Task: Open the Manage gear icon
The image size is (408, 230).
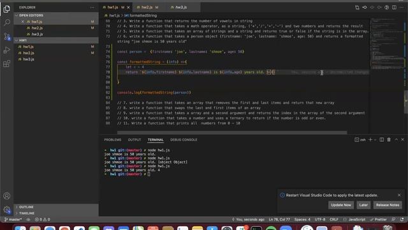Action: (7, 210)
